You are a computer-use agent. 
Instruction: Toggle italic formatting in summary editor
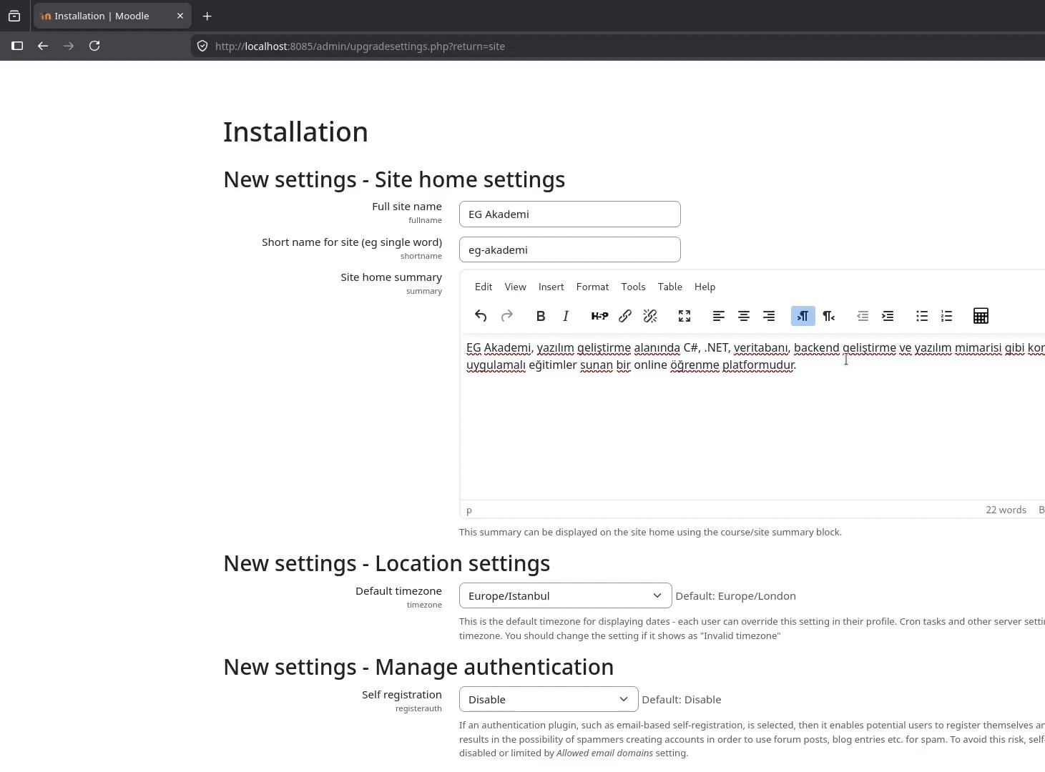point(566,316)
